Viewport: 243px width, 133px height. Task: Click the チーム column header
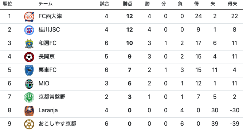46,4
